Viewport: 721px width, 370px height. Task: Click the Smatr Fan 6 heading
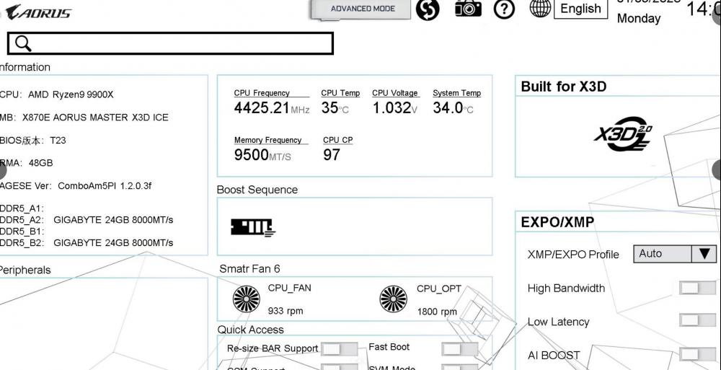click(249, 268)
